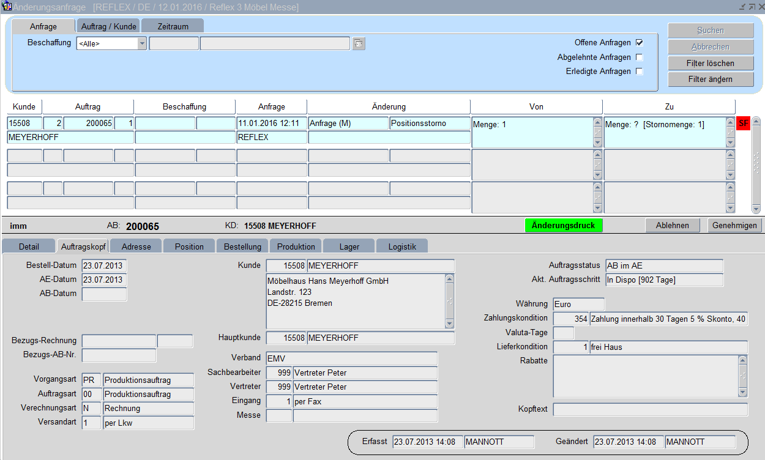
Task: Click down arrow of the Rabatte box scrollbar
Action: (742, 393)
